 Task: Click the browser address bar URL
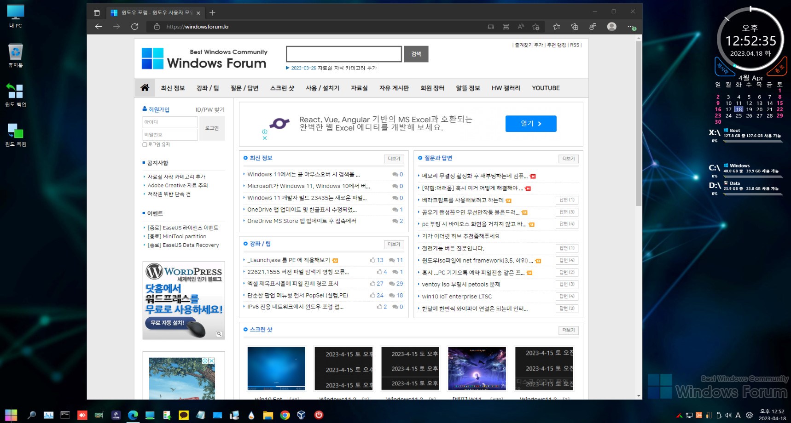click(x=198, y=27)
